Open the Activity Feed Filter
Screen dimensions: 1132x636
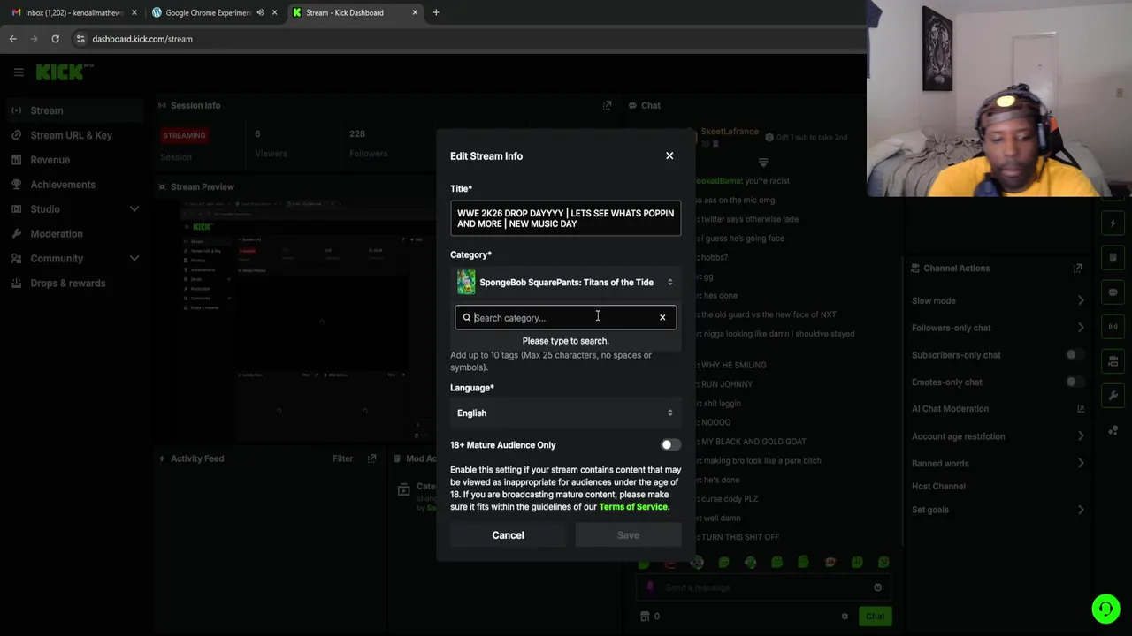(342, 458)
